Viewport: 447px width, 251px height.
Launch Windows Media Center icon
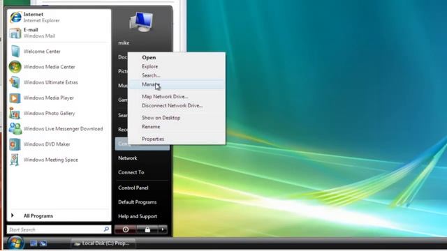(15, 67)
